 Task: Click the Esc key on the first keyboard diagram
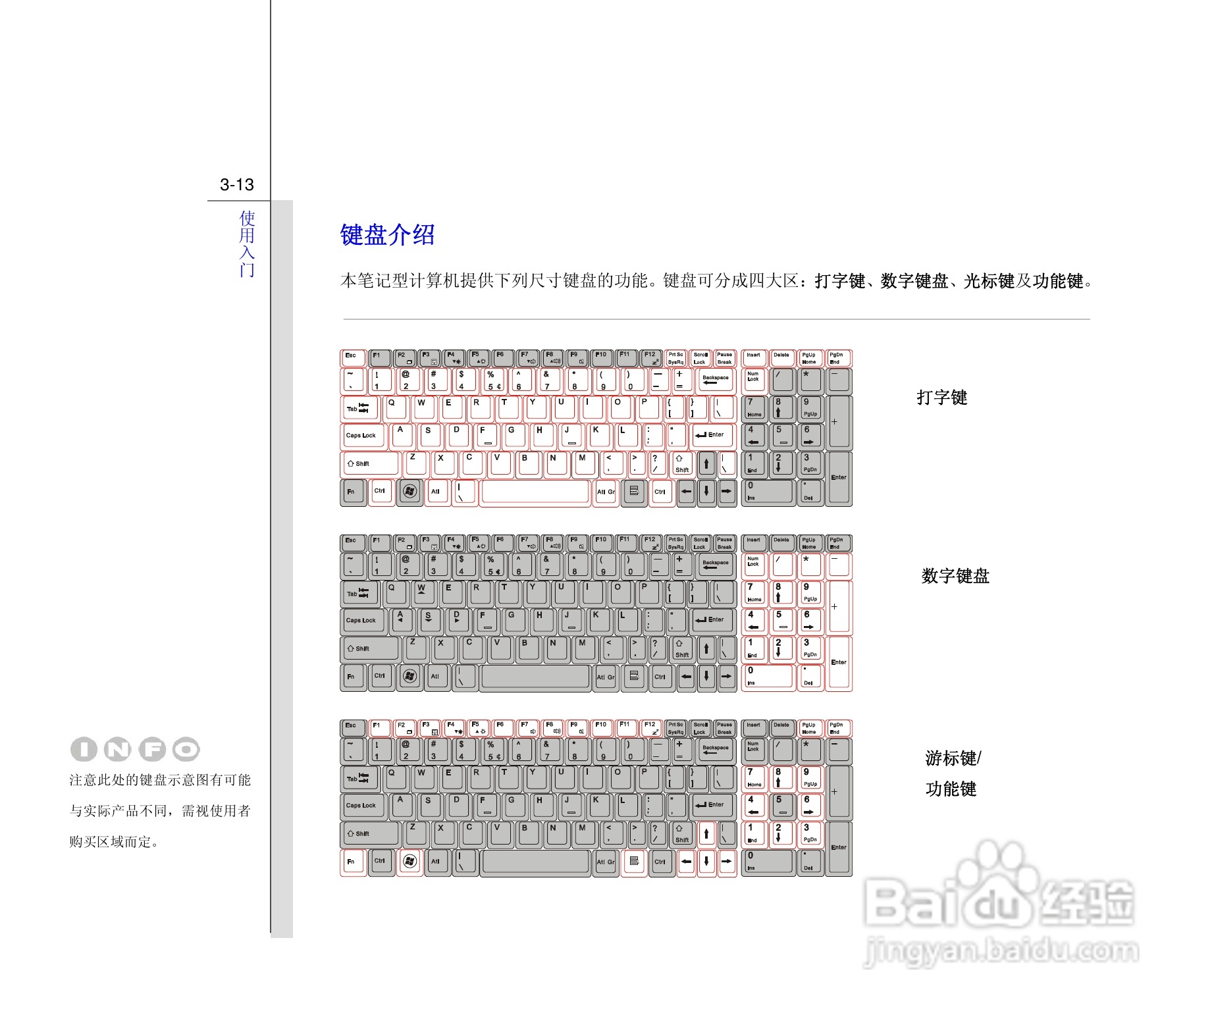(x=352, y=355)
